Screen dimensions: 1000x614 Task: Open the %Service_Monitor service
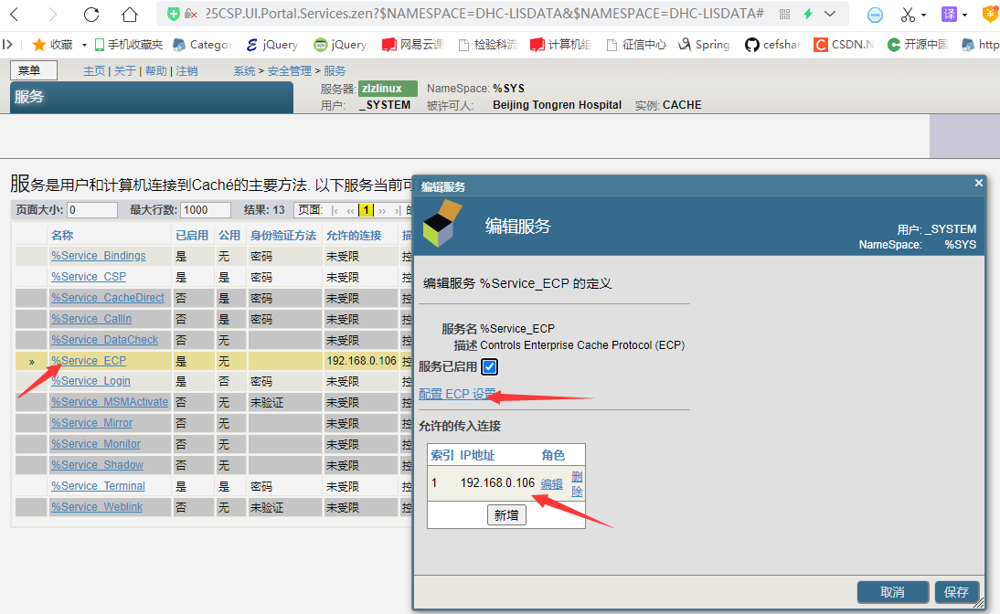pos(96,444)
